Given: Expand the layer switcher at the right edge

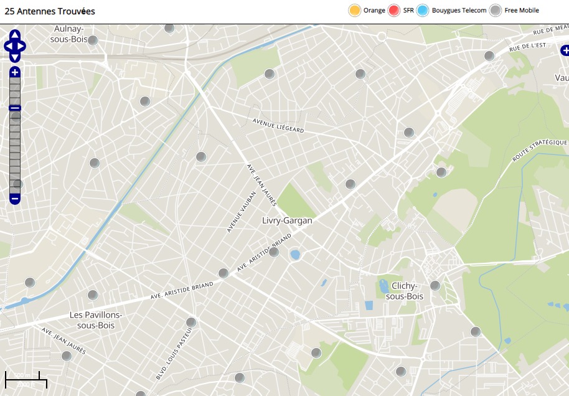Looking at the screenshot, I should tap(564, 51).
